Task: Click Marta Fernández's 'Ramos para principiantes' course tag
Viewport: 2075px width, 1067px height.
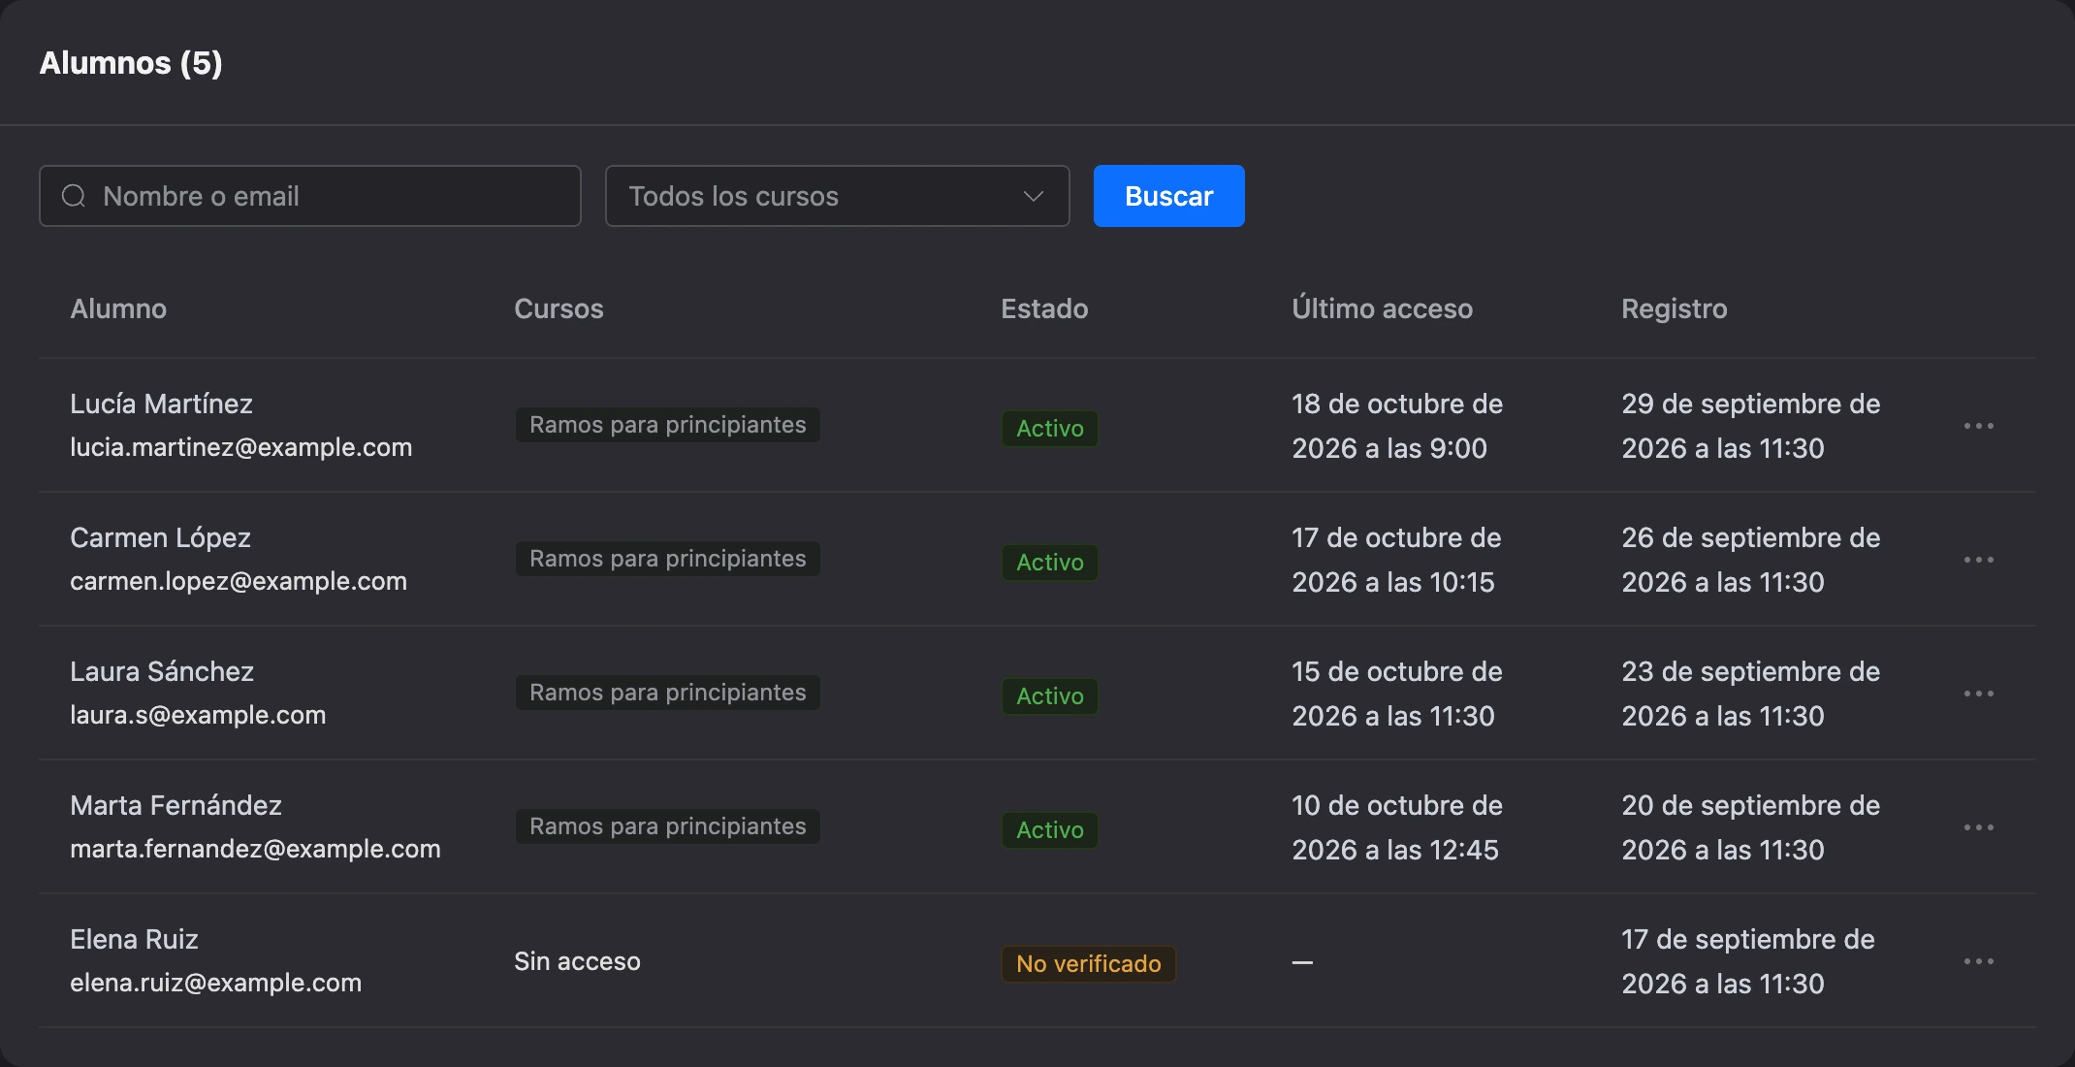Action: click(667, 826)
